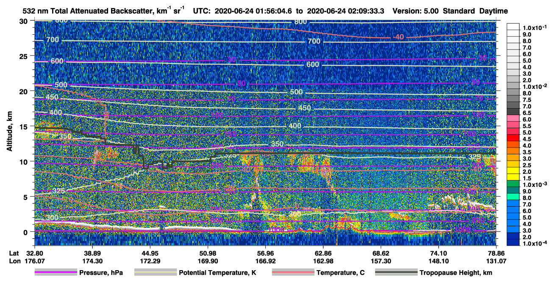Image resolution: width=551 pixels, height=282 pixels.
Task: Select longitude value 148.10
Action: (x=438, y=261)
